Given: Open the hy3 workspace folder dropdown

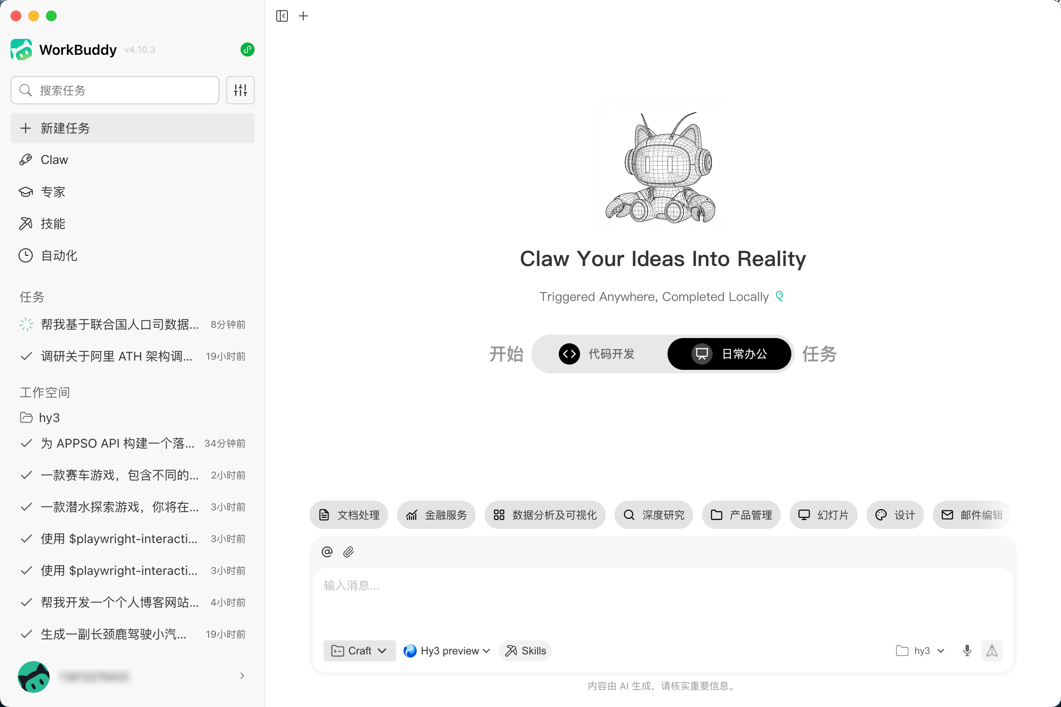Looking at the screenshot, I should (920, 650).
